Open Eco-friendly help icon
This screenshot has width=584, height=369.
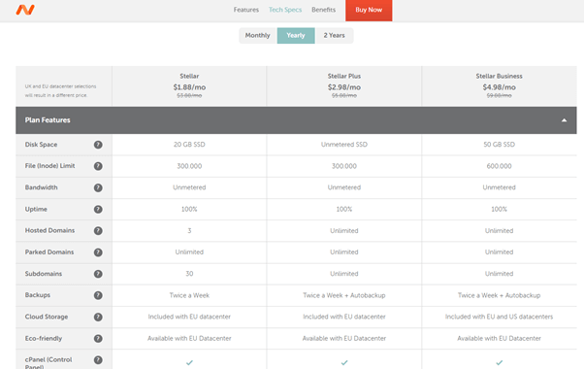click(x=98, y=339)
